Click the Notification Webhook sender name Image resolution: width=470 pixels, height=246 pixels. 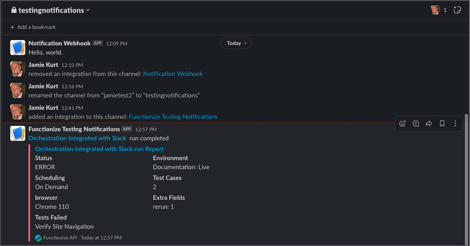click(60, 43)
